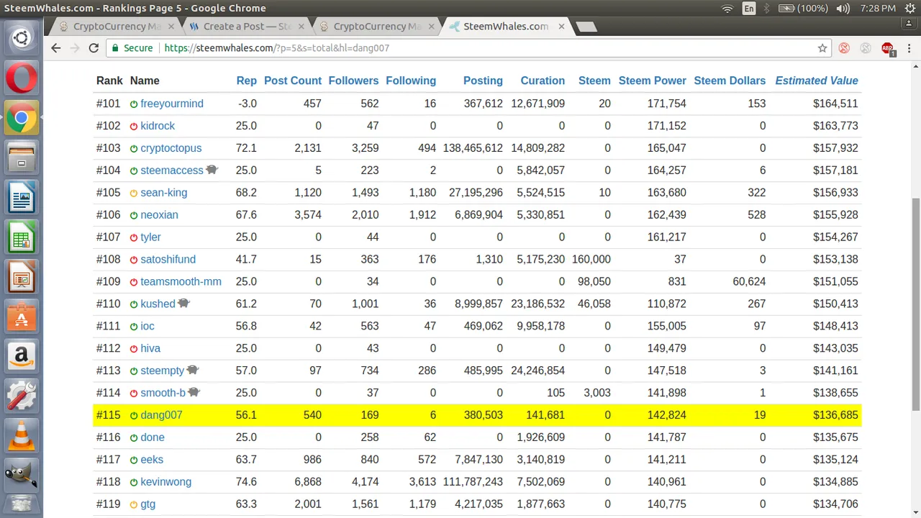Open satoshifund user profile link

click(168, 260)
